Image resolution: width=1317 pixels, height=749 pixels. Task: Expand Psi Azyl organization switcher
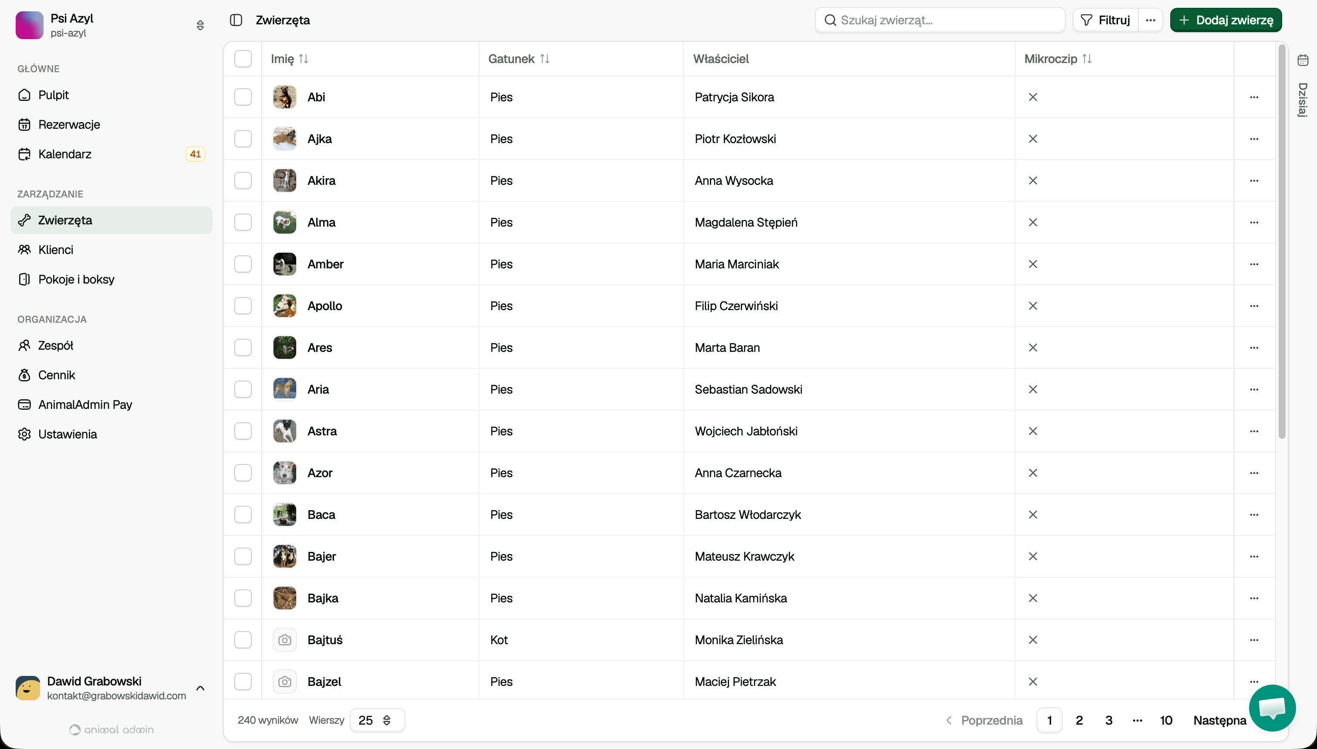[x=200, y=25]
